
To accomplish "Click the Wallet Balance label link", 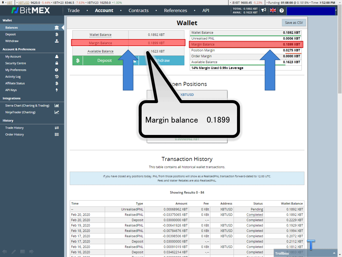I will (100, 35).
